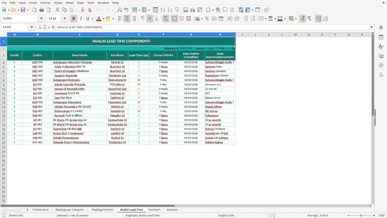Open the Data menu
Screen dimensions: 387x218
(x=80, y=3)
